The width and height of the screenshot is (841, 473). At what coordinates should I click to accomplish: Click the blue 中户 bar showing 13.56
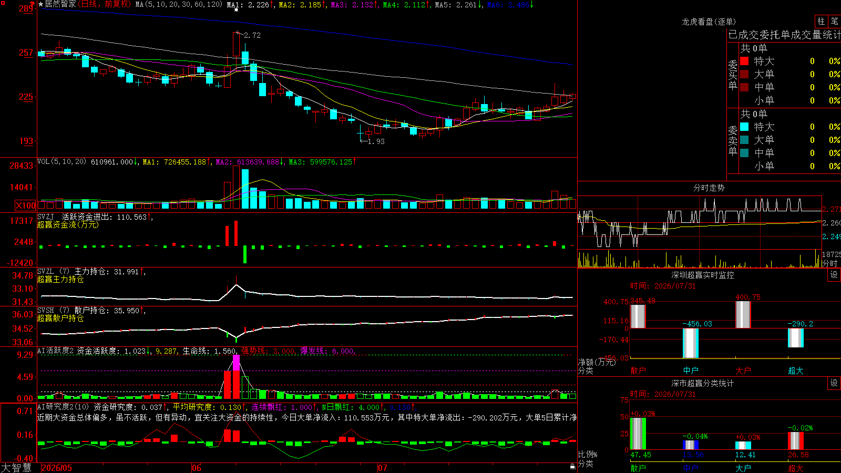pos(690,445)
